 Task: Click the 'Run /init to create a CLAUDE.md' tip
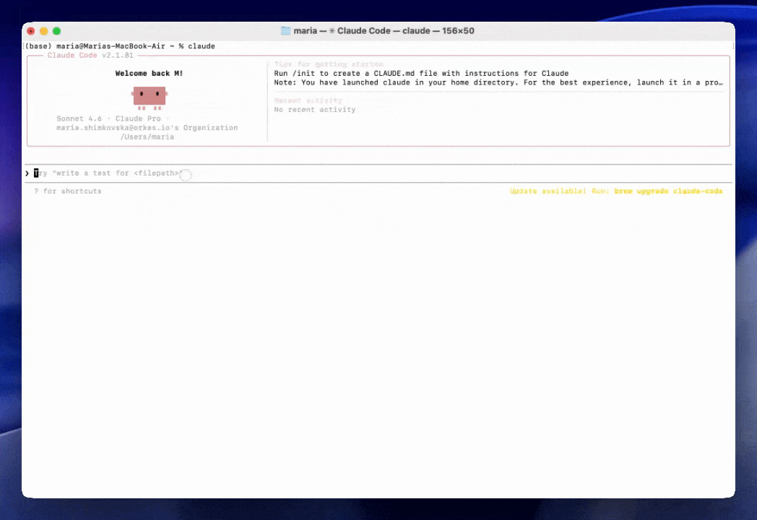pyautogui.click(x=421, y=74)
